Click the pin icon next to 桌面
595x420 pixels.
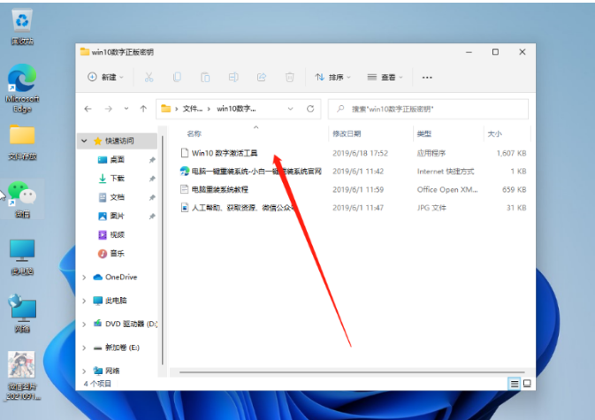[x=152, y=160]
